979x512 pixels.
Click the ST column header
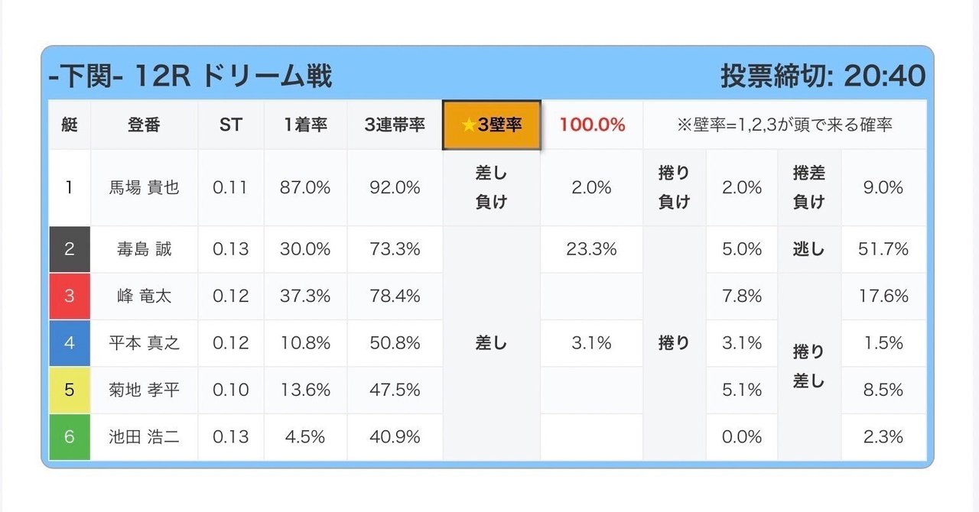[x=230, y=125]
